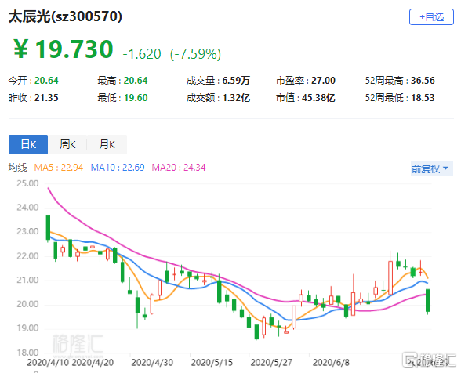Click the MA10 moving average label
The width and height of the screenshot is (461, 373).
118,168
